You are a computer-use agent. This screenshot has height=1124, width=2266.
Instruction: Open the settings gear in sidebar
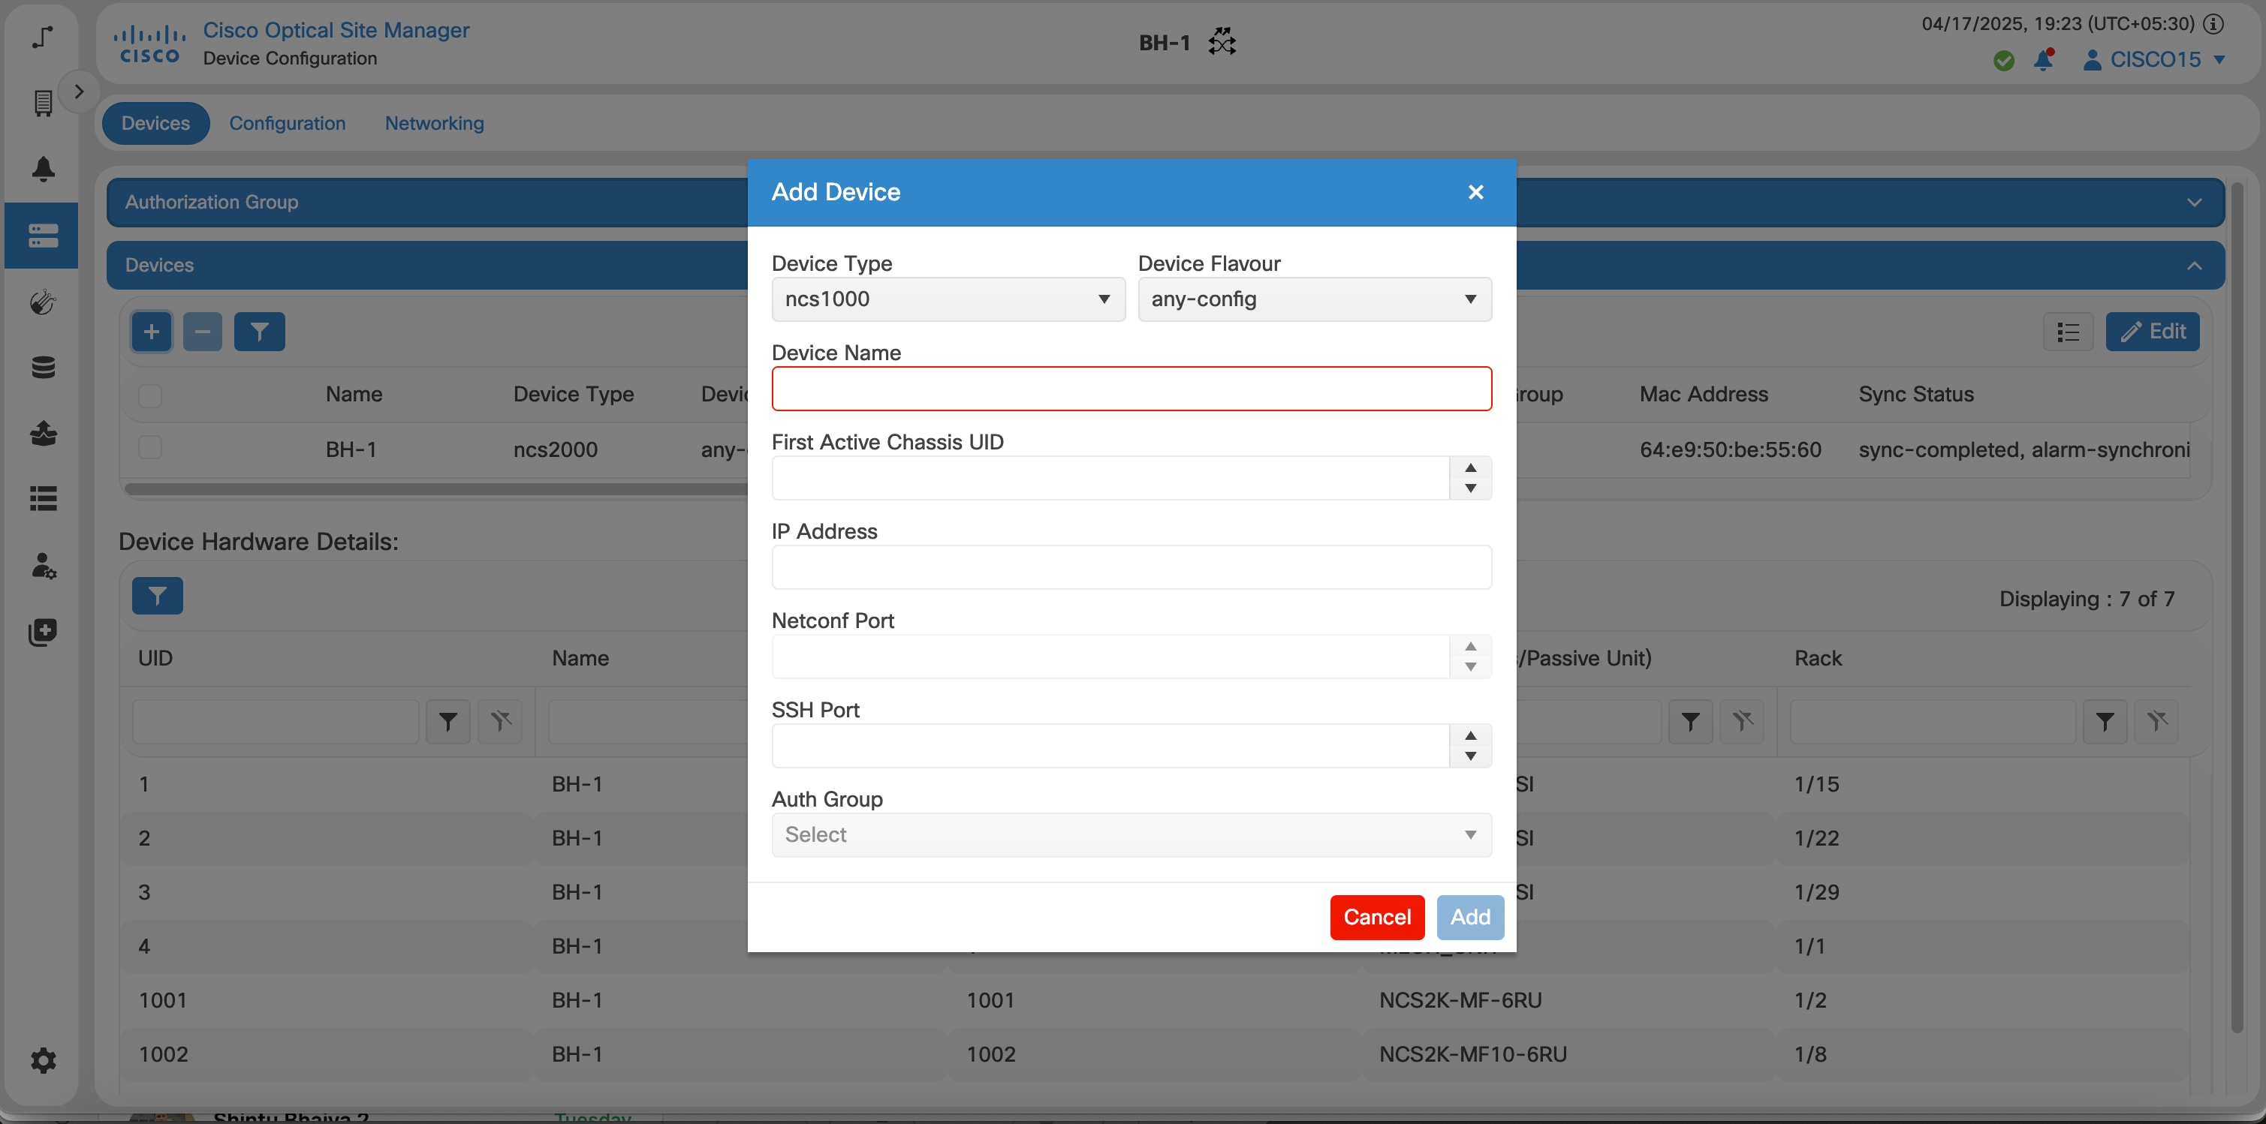coord(42,1061)
